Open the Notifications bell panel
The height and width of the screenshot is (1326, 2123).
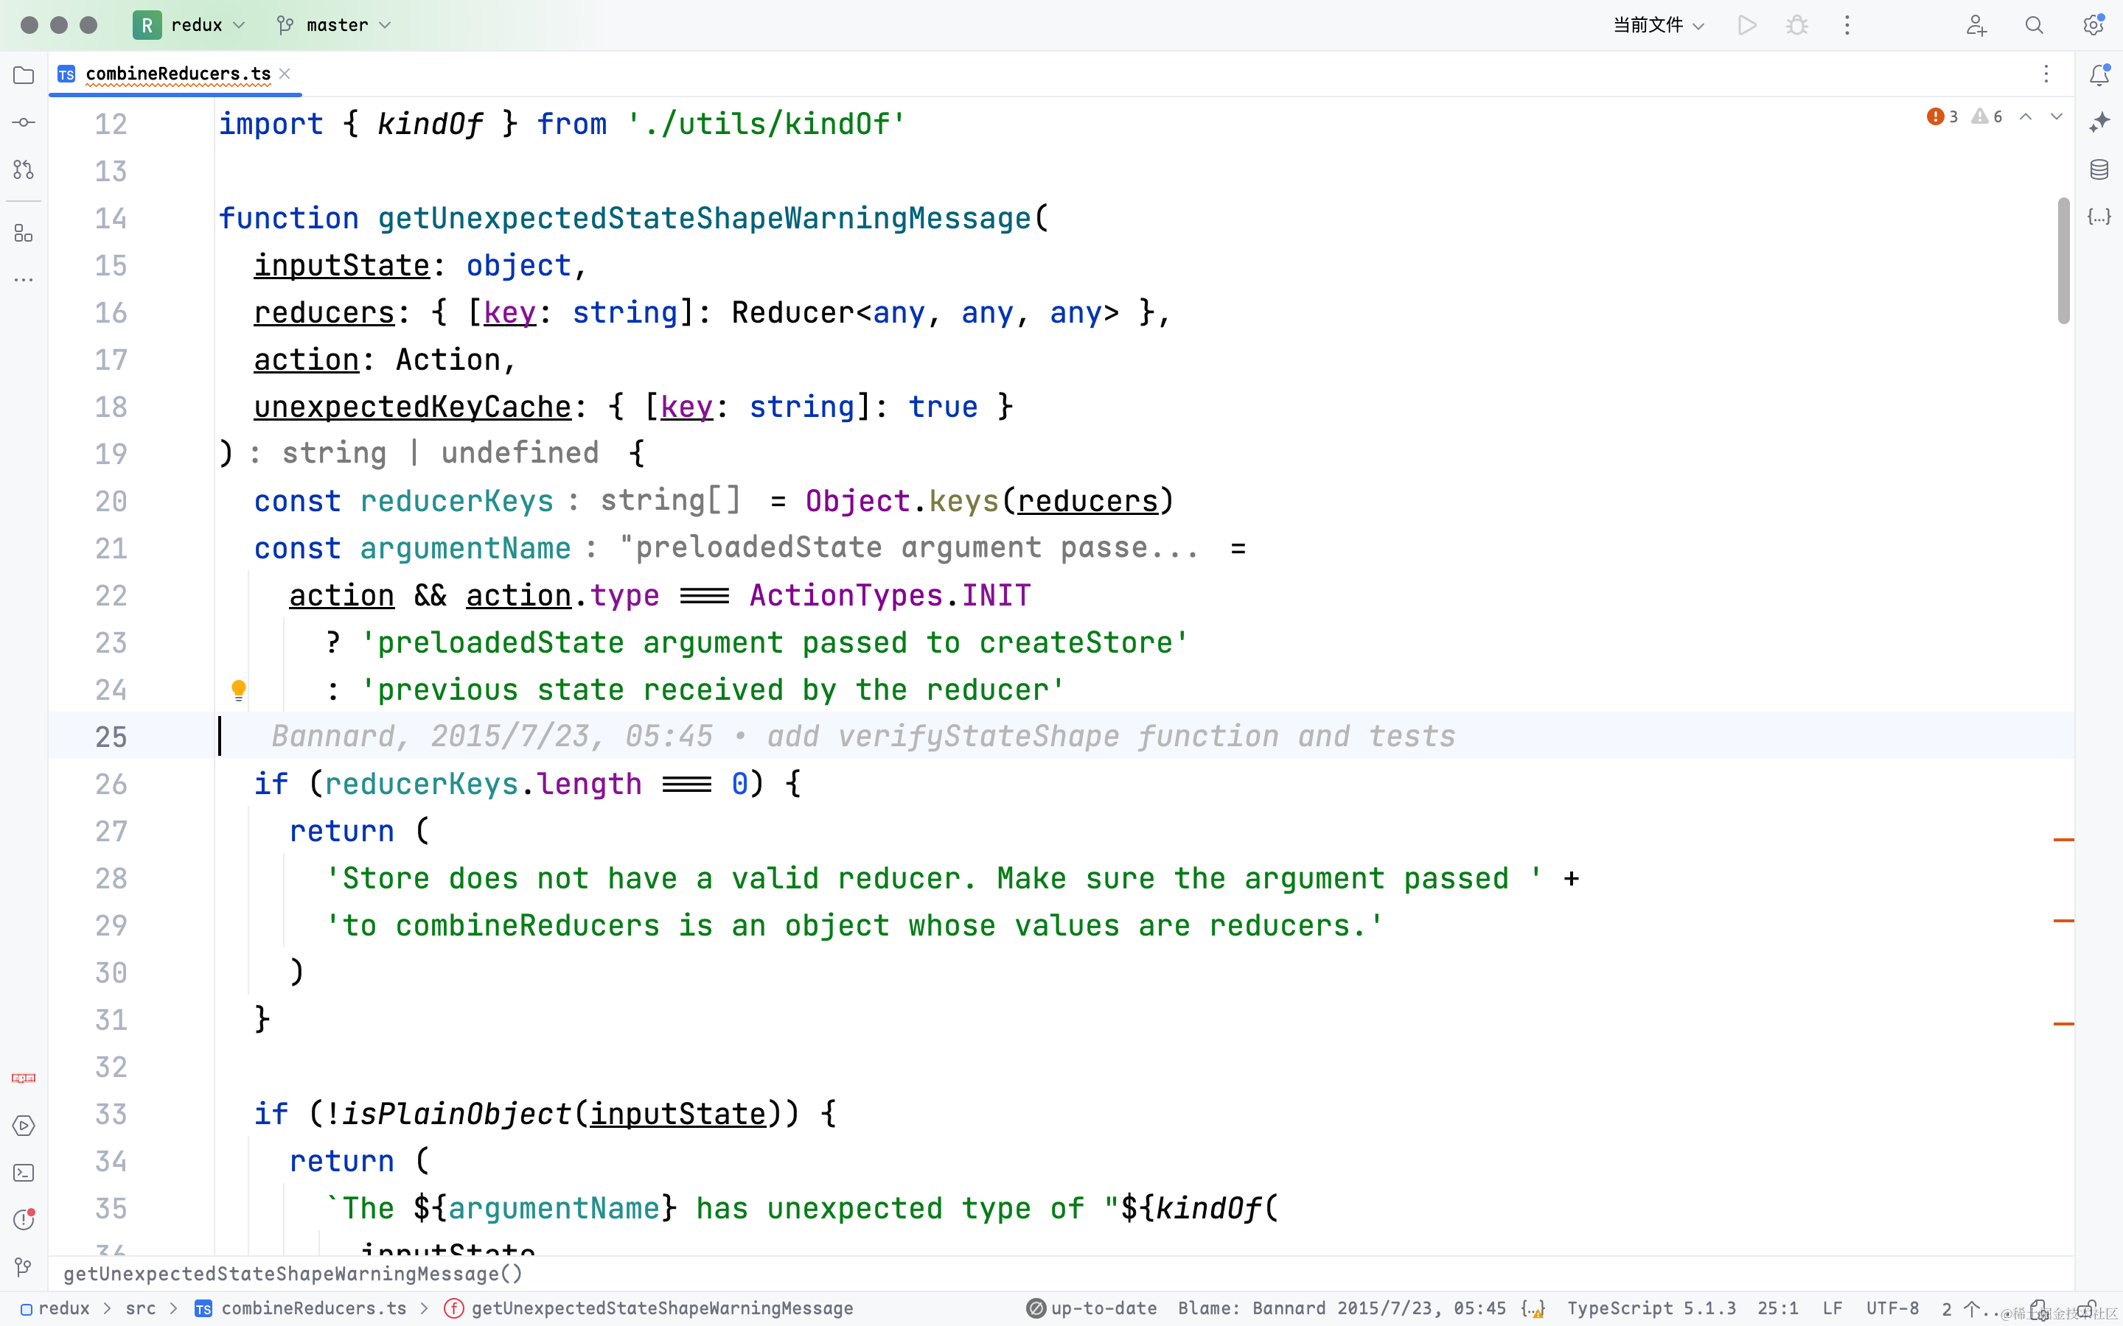pyautogui.click(x=2099, y=75)
